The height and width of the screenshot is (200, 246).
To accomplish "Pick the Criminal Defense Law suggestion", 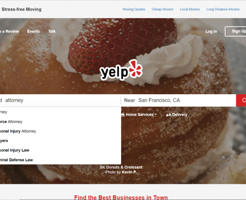I will [61, 160].
